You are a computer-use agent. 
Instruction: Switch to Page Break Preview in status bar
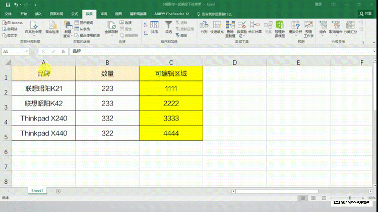324,198
